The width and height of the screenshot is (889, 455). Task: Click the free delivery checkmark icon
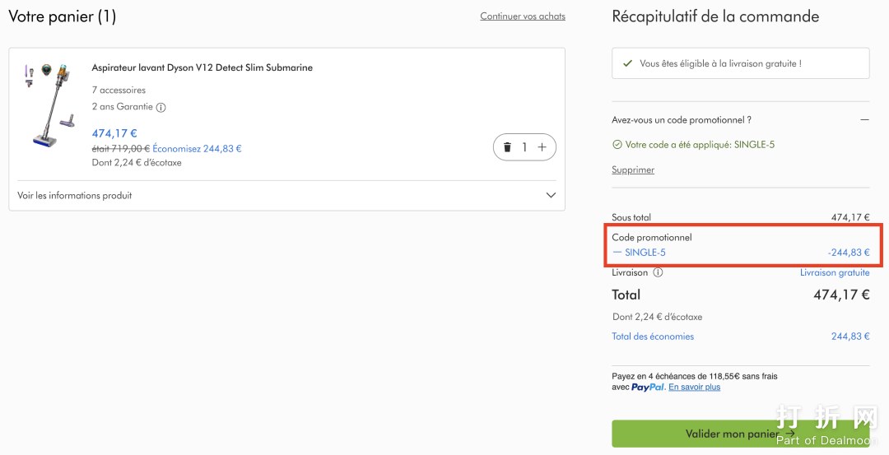(628, 63)
